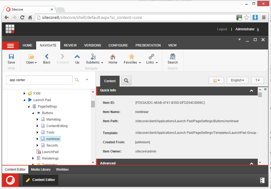Screen dimensions: 271x189
Task: Click the content tree scrollbar thumb
Action: pyautogui.click(x=93, y=104)
